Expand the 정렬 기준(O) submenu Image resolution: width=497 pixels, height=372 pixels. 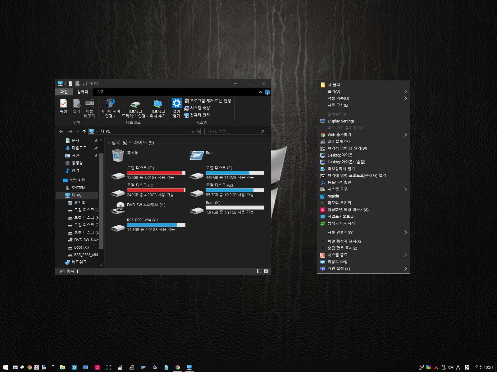[363, 98]
